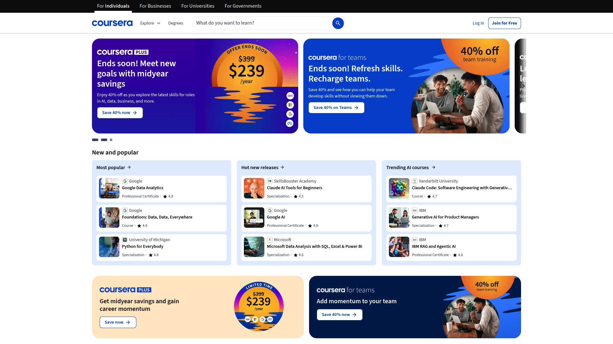Screen dimensions: 613x344
Task: Click the Log In link
Action: pos(478,23)
